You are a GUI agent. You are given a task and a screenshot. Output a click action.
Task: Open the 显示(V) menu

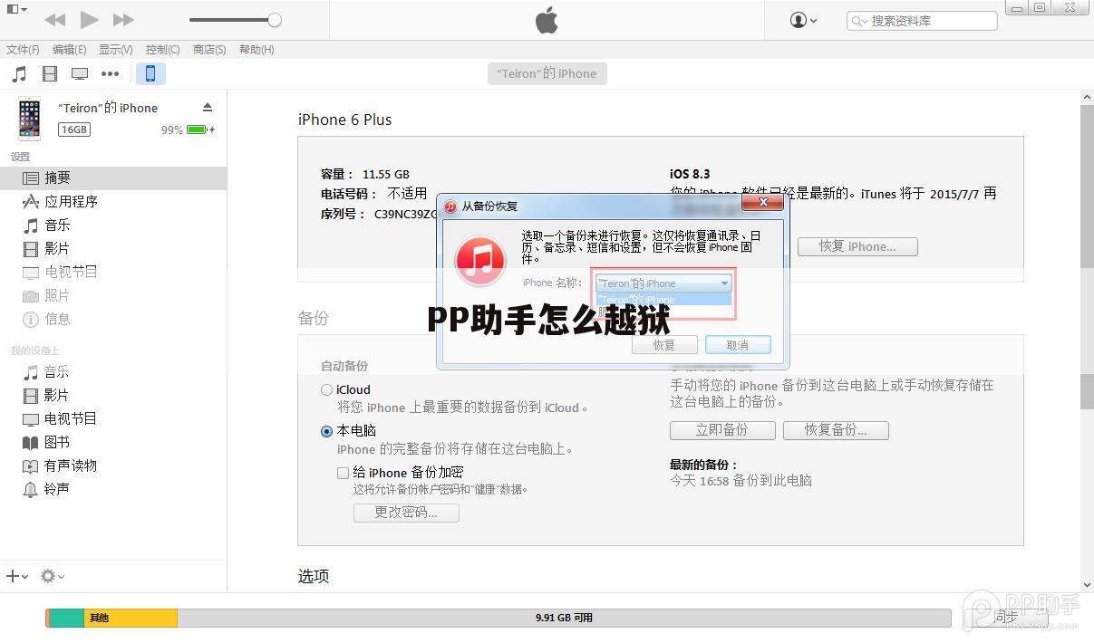(x=115, y=50)
